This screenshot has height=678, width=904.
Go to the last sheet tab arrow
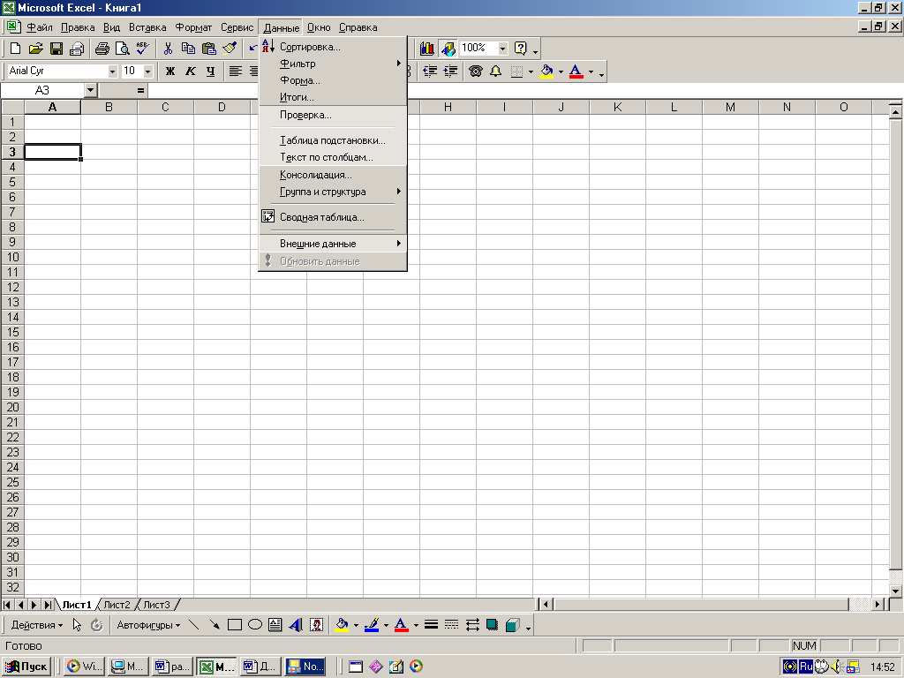point(48,605)
